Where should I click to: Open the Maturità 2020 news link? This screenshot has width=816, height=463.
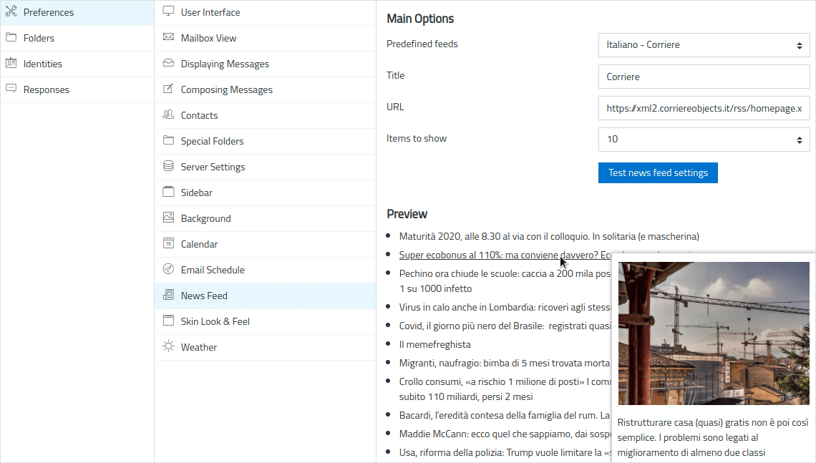tap(549, 236)
